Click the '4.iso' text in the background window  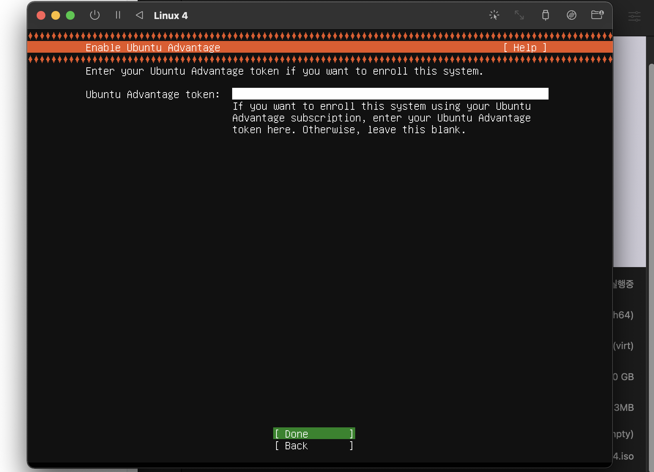[624, 456]
